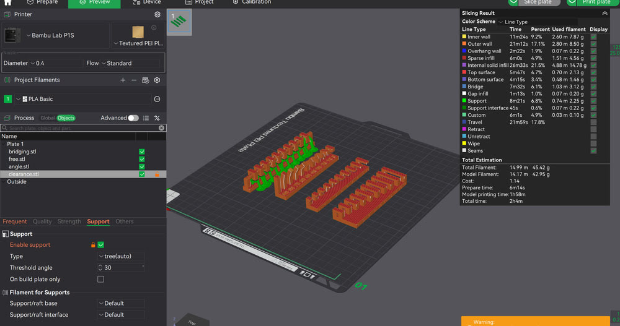Select angle.stl in object list
Screen dimensions: 620x326
[x=19, y=166]
